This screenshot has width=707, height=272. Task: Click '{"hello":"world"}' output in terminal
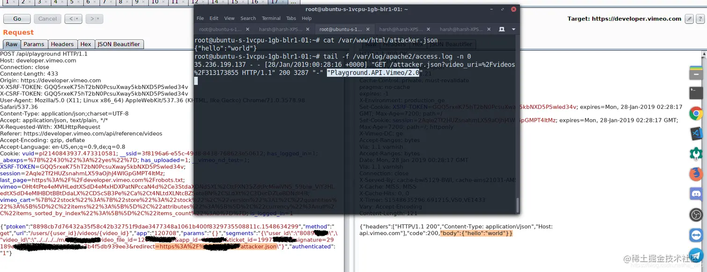[225, 48]
